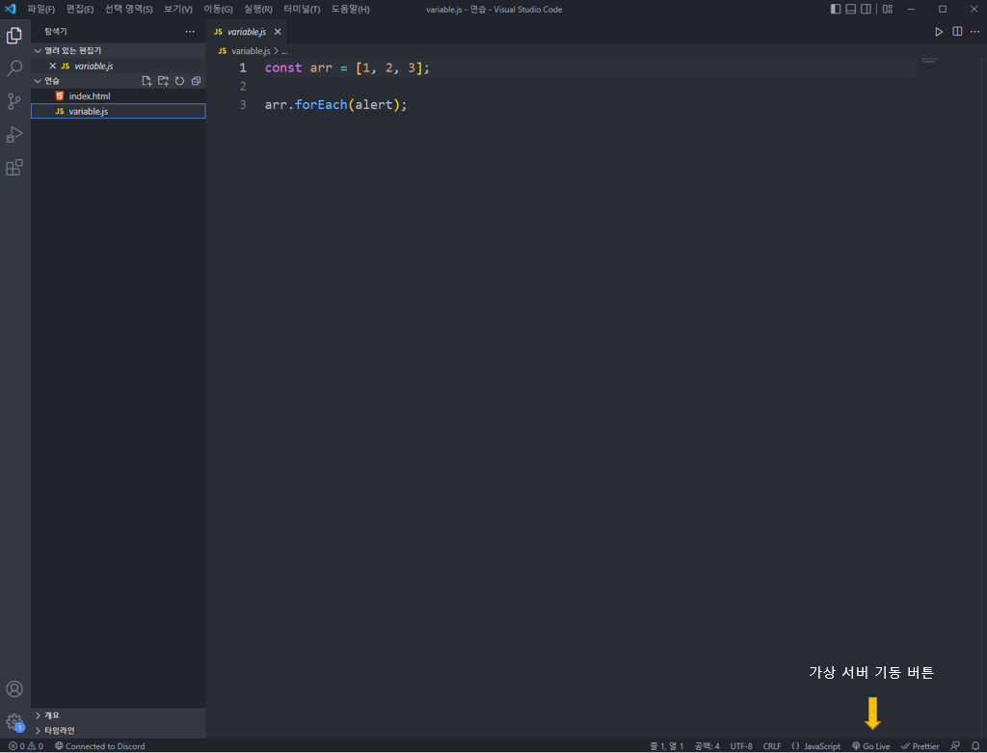This screenshot has width=987, height=753.
Task: Expand the 타임라인 timeline section
Action: (x=119, y=730)
